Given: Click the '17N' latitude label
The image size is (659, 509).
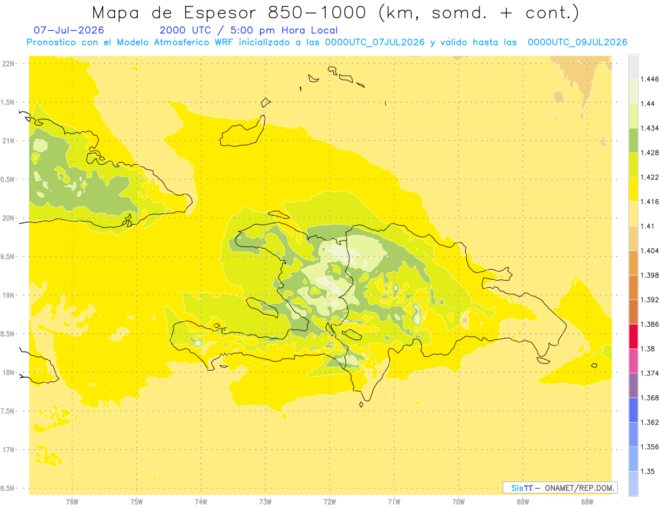Looking at the screenshot, I should coord(9,450).
